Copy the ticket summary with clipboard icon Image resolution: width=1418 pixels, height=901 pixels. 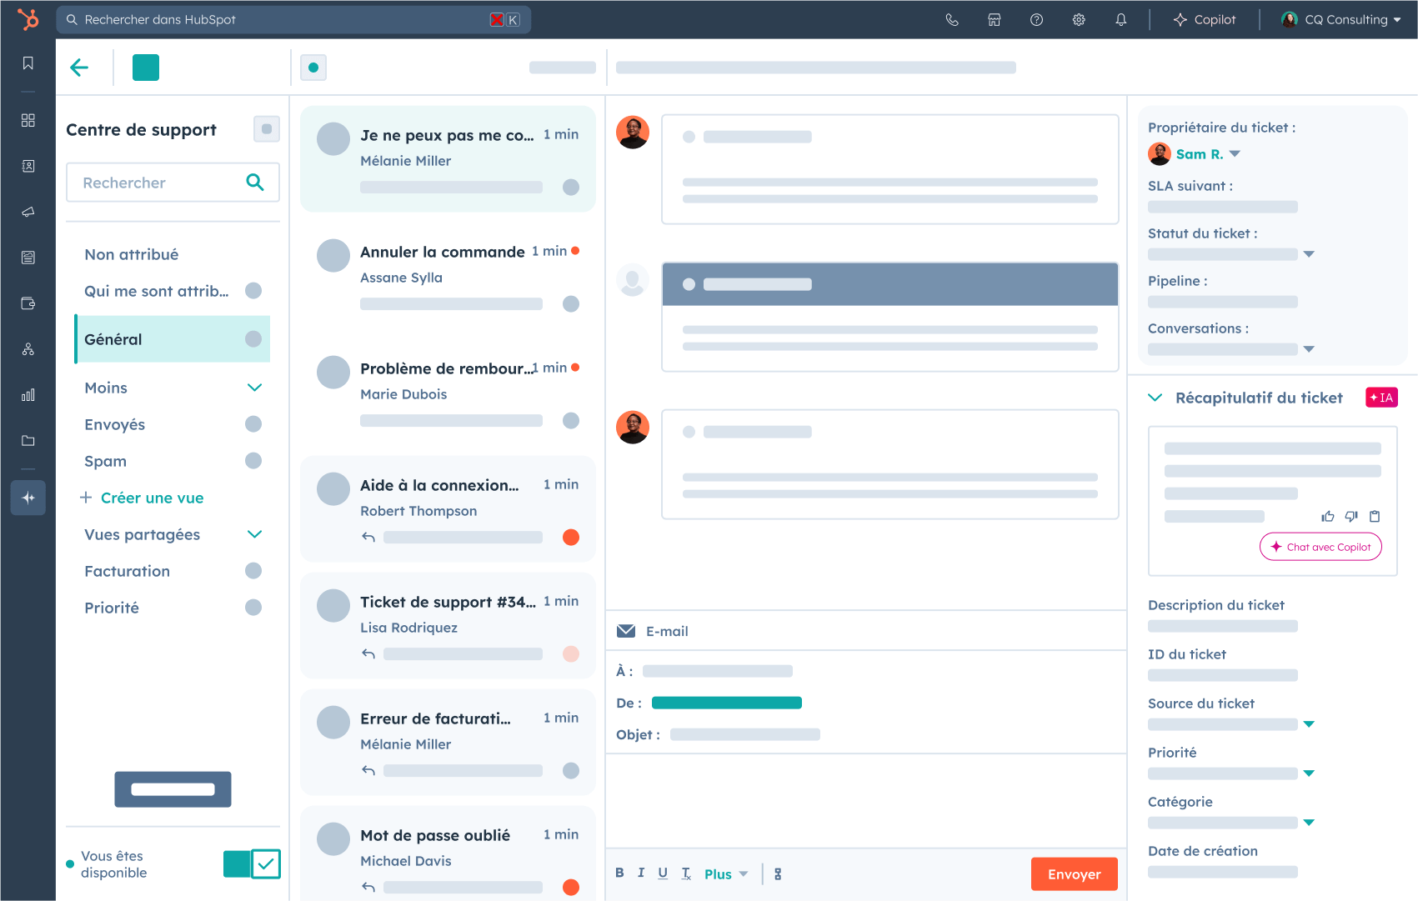tap(1375, 517)
